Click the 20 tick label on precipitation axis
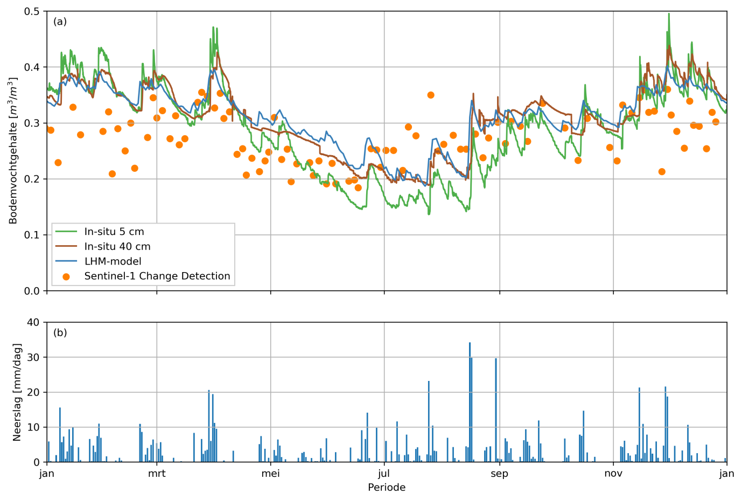Screen dimensions: 742x500 coord(34,392)
